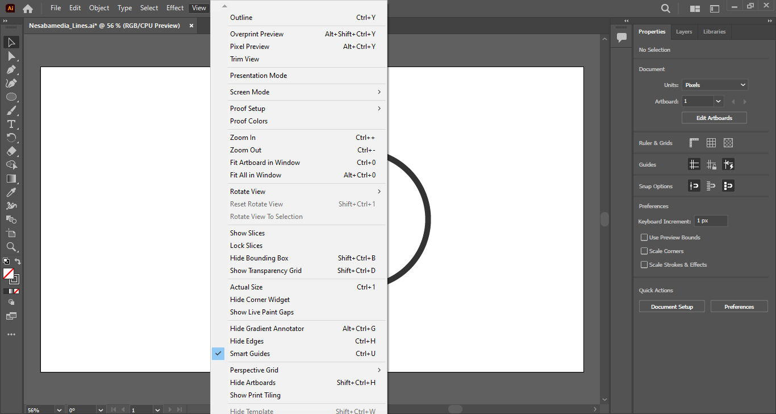Image resolution: width=776 pixels, height=414 pixels.
Task: Open the zoom level dropdown at bottom
Action: coord(59,409)
